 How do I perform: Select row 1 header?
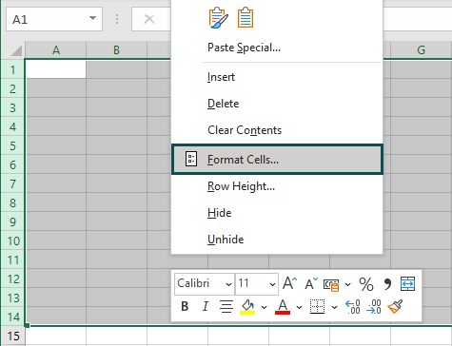click(x=12, y=69)
